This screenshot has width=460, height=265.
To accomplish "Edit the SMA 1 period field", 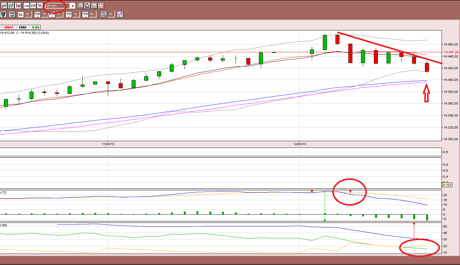I will (76, 14).
